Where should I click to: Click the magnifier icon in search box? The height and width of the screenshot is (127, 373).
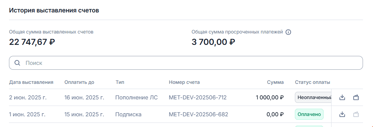click(17, 63)
